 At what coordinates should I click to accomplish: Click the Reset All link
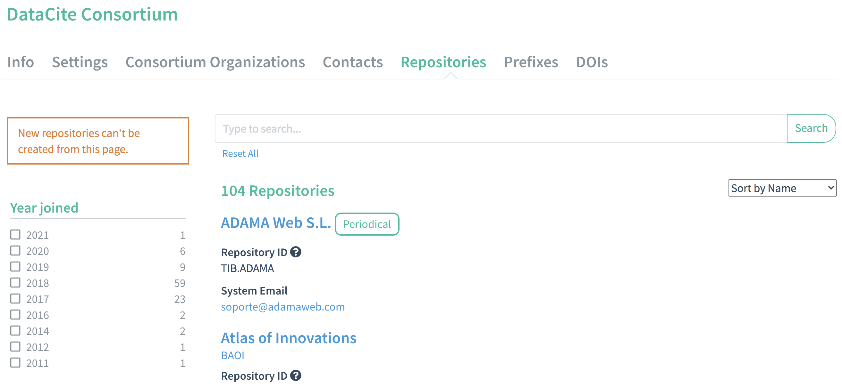click(x=240, y=153)
